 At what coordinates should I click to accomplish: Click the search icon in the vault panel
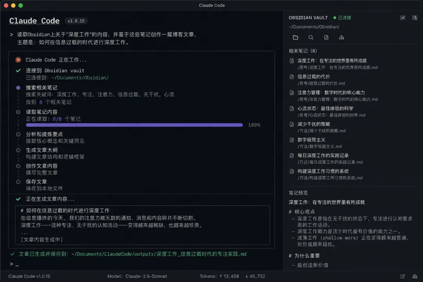(311, 38)
